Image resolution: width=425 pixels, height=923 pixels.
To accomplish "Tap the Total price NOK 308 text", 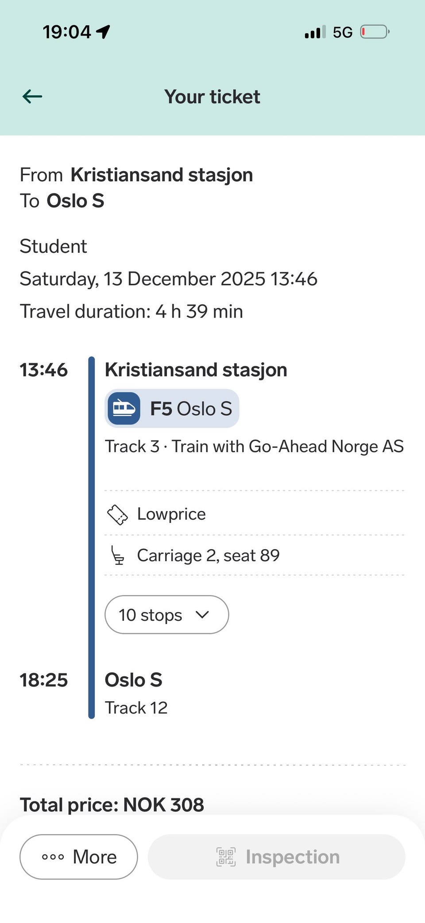I will pyautogui.click(x=112, y=805).
